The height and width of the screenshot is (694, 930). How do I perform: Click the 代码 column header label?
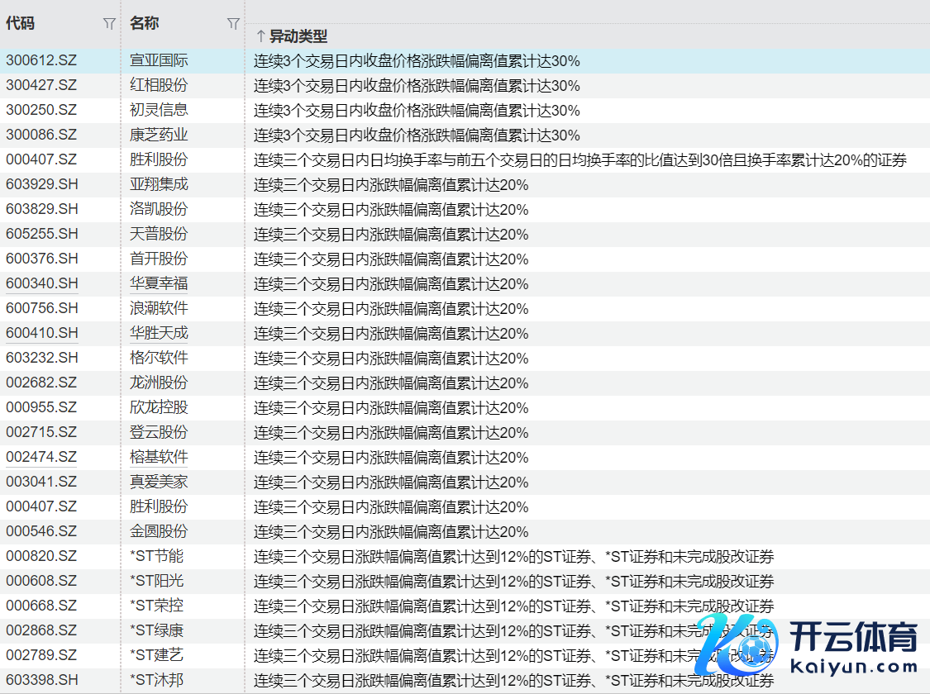(21, 23)
